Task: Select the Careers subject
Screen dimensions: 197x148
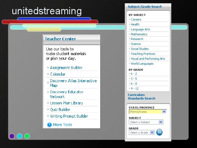Action: pos(136,19)
